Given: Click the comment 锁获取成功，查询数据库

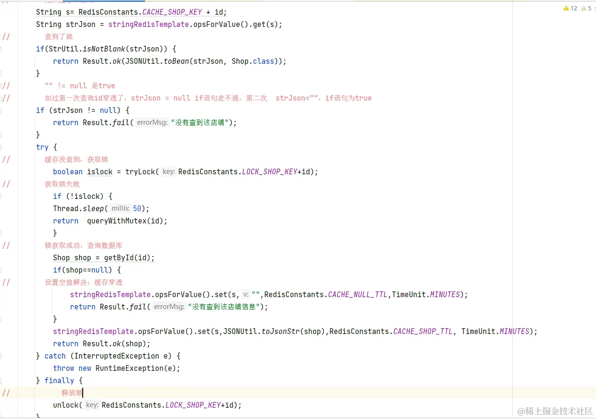Looking at the screenshot, I should point(84,245).
